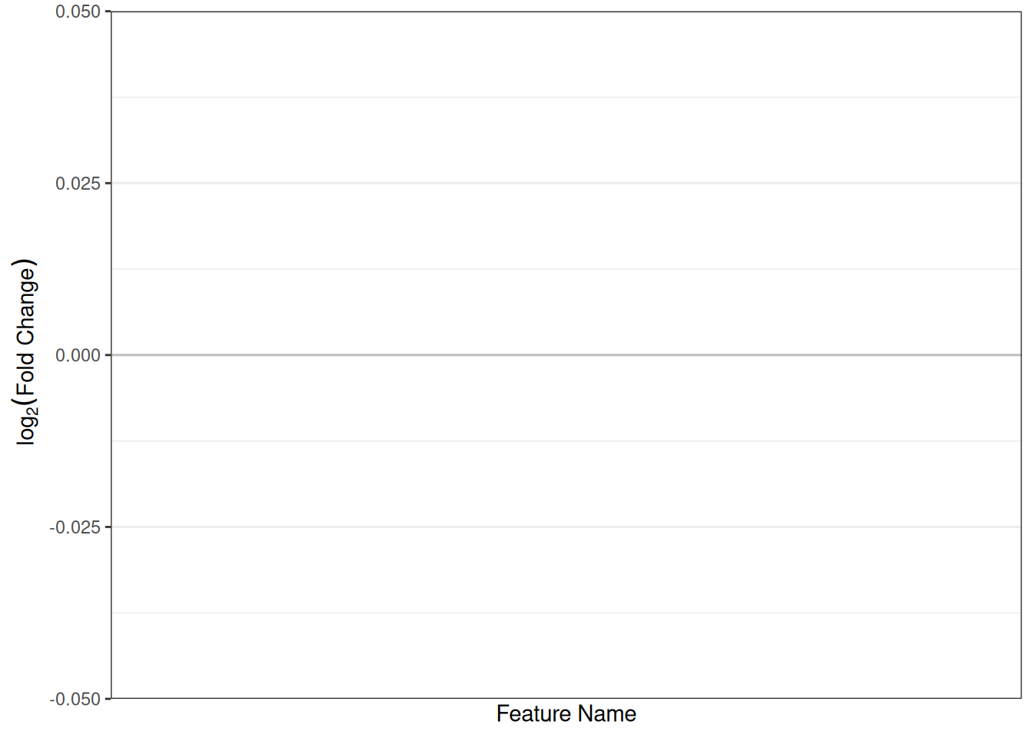Click the 0.050 y-axis tick label
Screen dimensions: 1033x738
(x=78, y=12)
